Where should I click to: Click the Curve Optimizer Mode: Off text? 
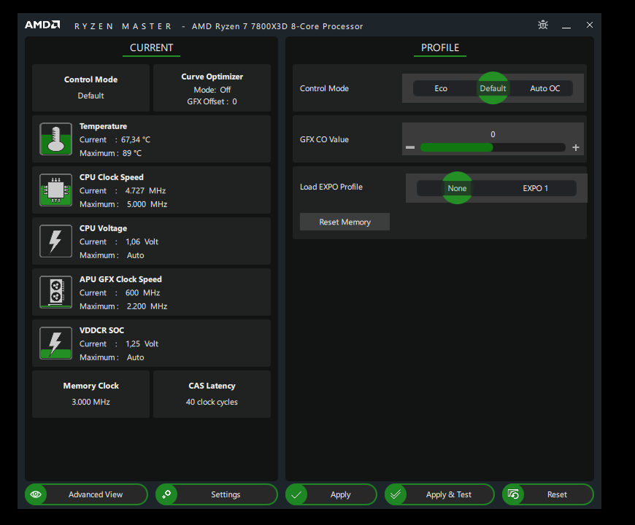[x=212, y=90]
